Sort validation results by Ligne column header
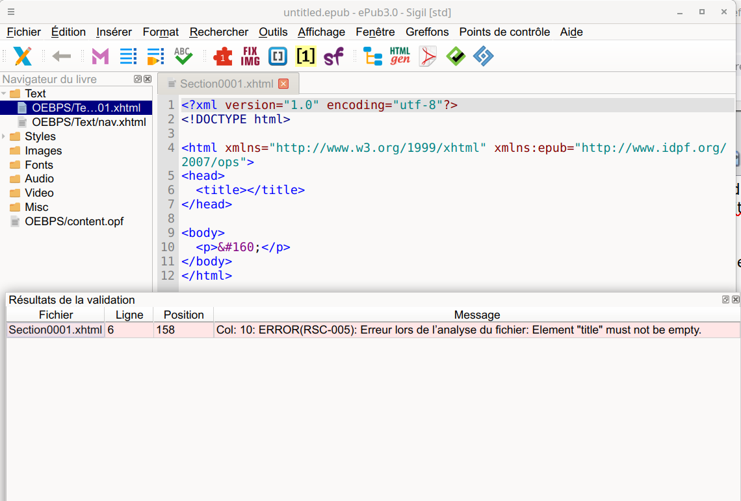741x501 pixels. point(129,315)
